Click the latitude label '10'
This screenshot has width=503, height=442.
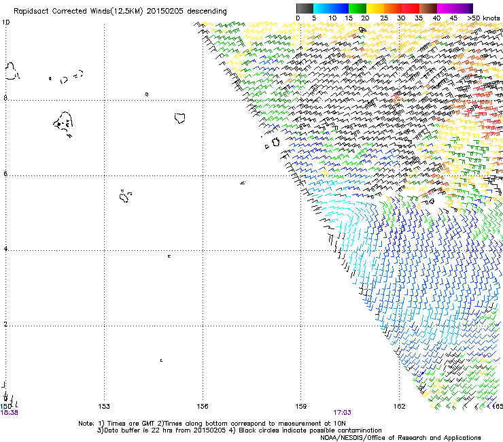click(x=5, y=22)
